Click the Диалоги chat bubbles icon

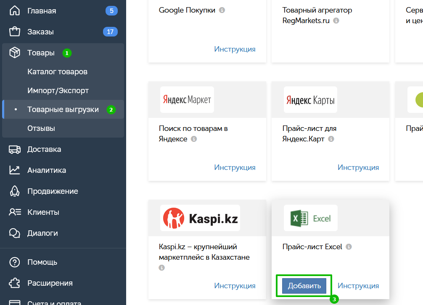pos(15,233)
